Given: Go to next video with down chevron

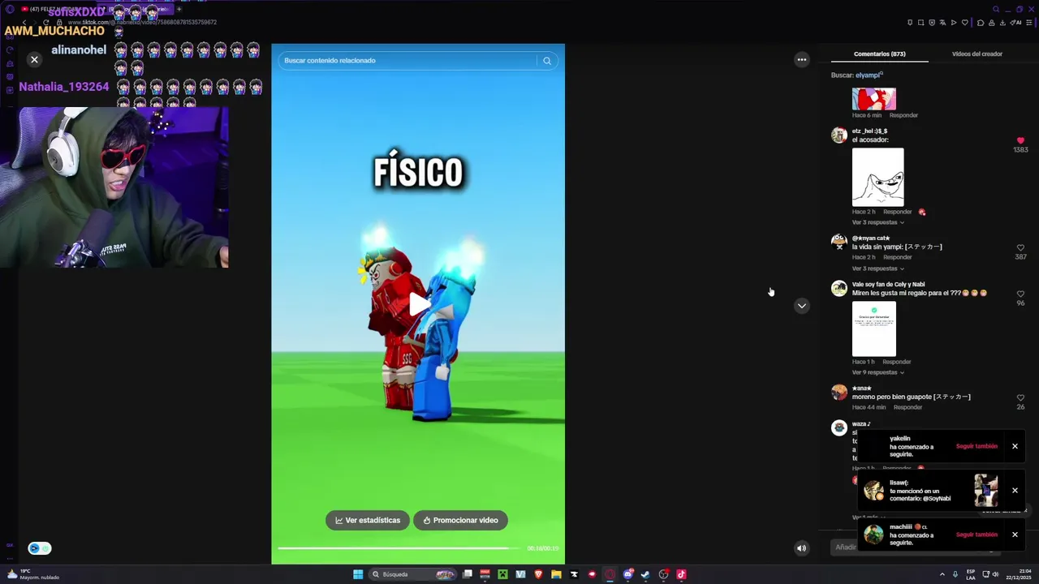Looking at the screenshot, I should coord(802,306).
